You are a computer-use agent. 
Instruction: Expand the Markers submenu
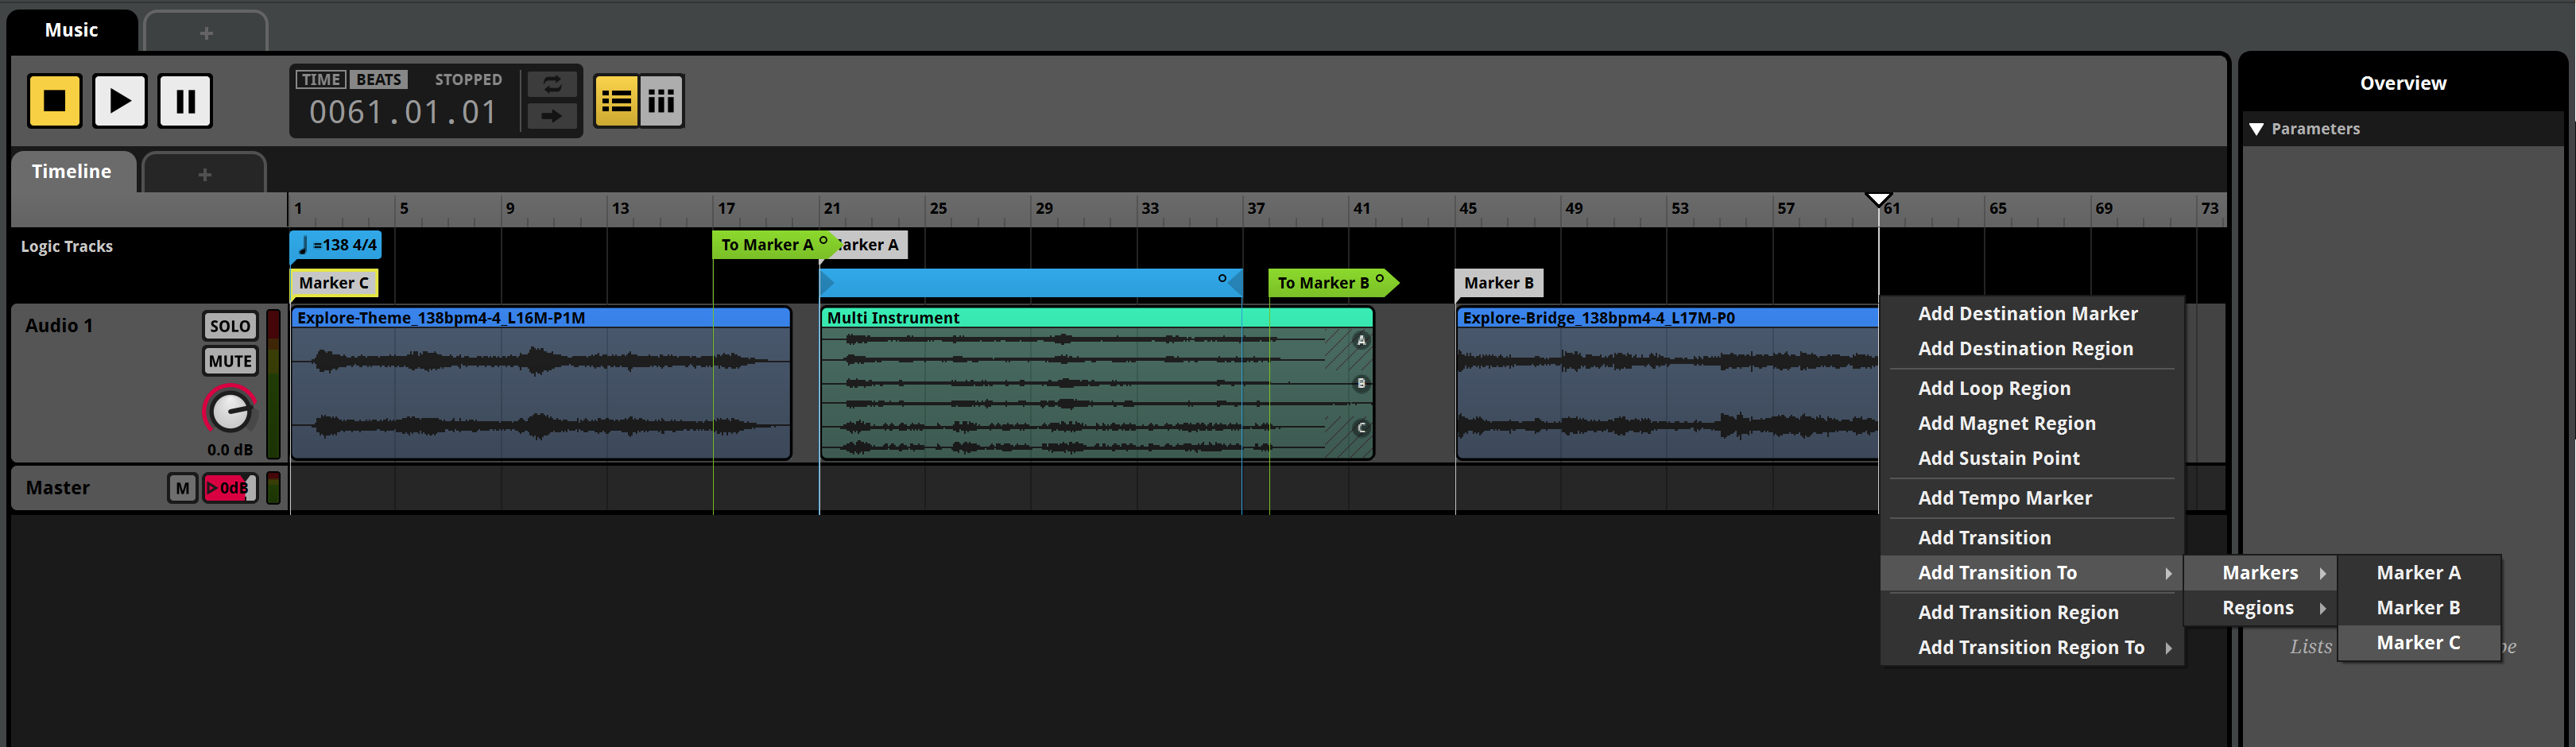[x=2261, y=573]
